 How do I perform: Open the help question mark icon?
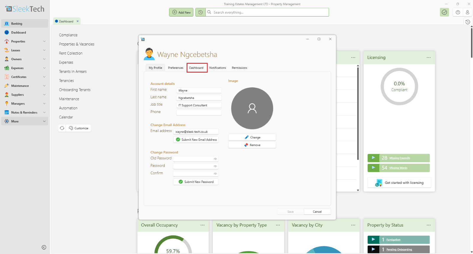[x=458, y=12]
